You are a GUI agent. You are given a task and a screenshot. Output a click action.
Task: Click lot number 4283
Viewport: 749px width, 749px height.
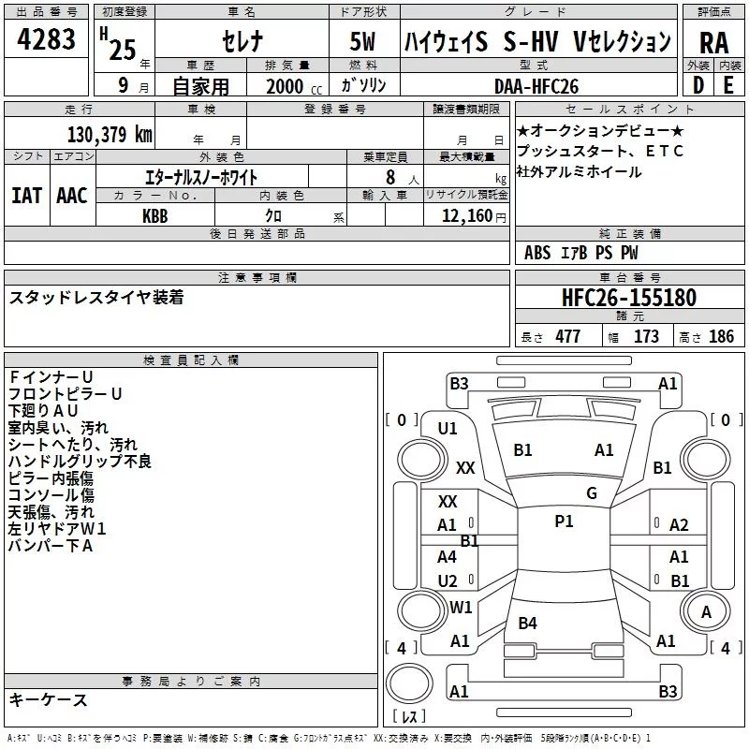pos(46,39)
